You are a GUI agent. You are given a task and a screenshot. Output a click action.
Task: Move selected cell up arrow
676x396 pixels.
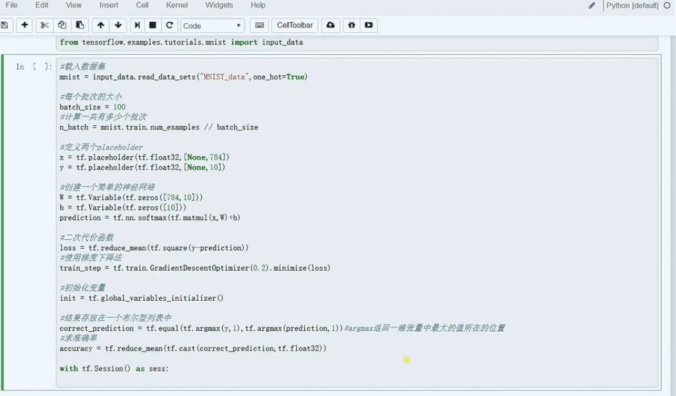100,25
